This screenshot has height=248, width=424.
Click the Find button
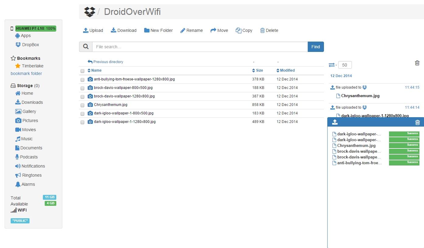(316, 47)
